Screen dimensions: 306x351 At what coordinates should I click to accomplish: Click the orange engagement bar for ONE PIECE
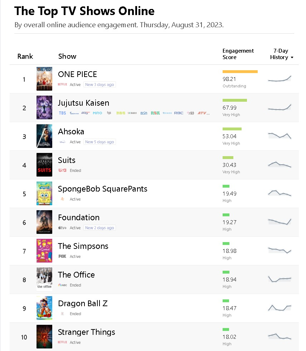240,72
